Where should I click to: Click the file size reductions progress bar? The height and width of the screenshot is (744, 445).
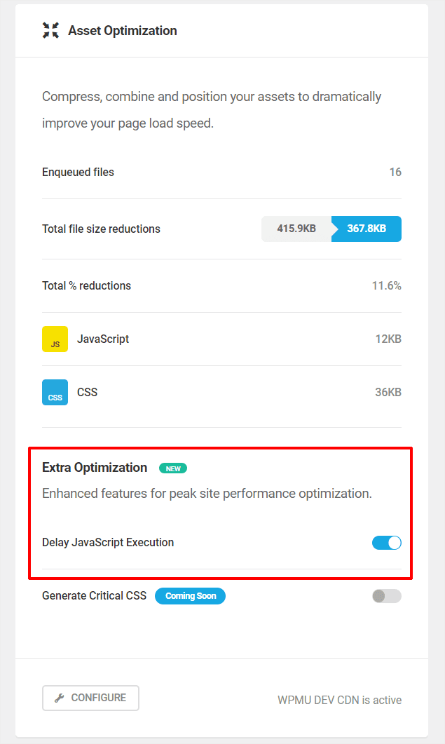[331, 229]
